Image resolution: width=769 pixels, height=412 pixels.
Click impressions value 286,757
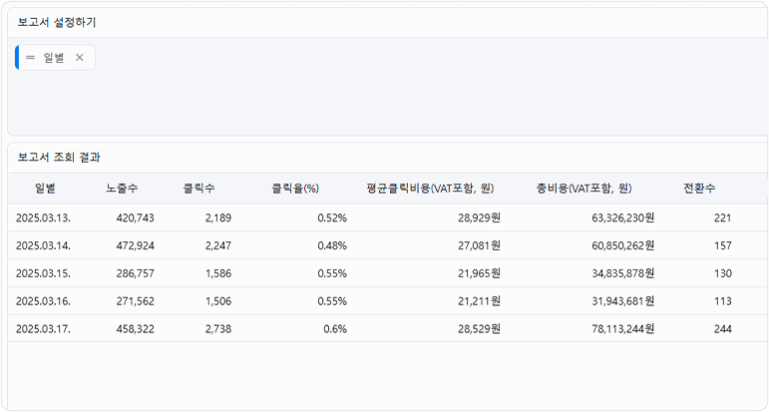tap(136, 273)
